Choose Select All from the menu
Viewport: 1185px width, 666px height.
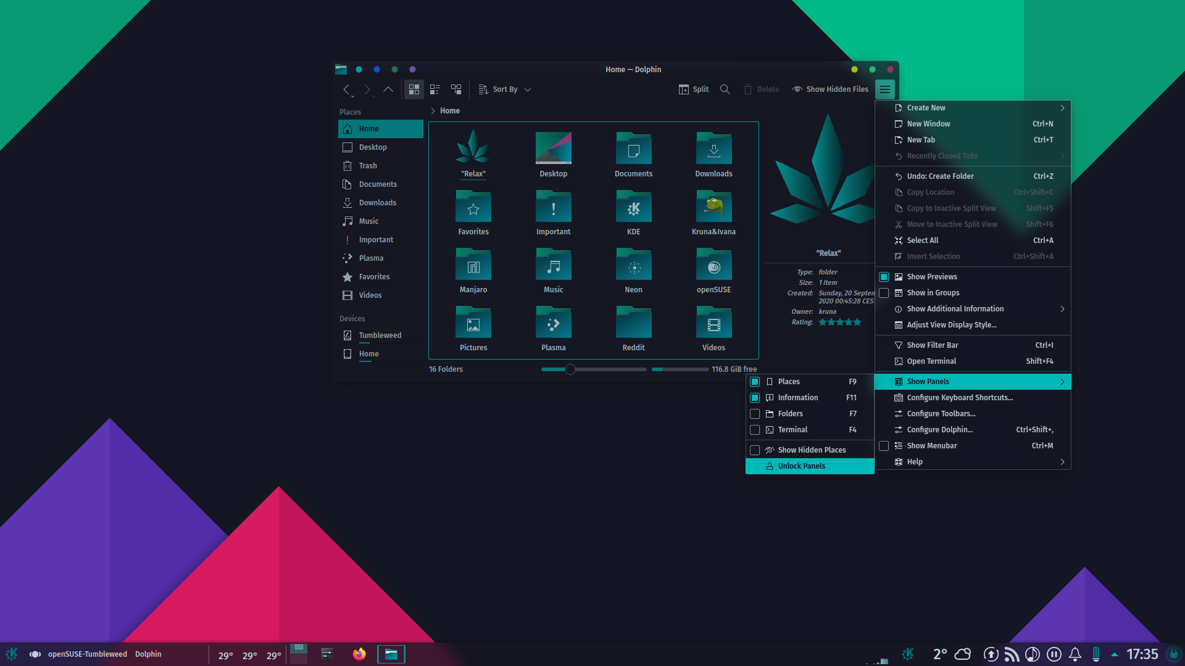coord(973,240)
